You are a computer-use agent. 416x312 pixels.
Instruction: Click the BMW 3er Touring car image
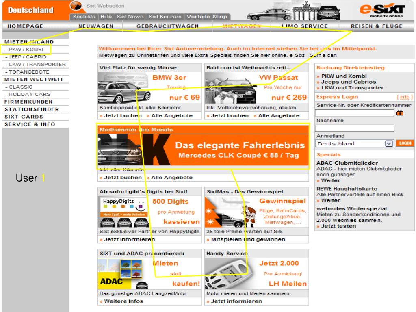click(x=123, y=88)
